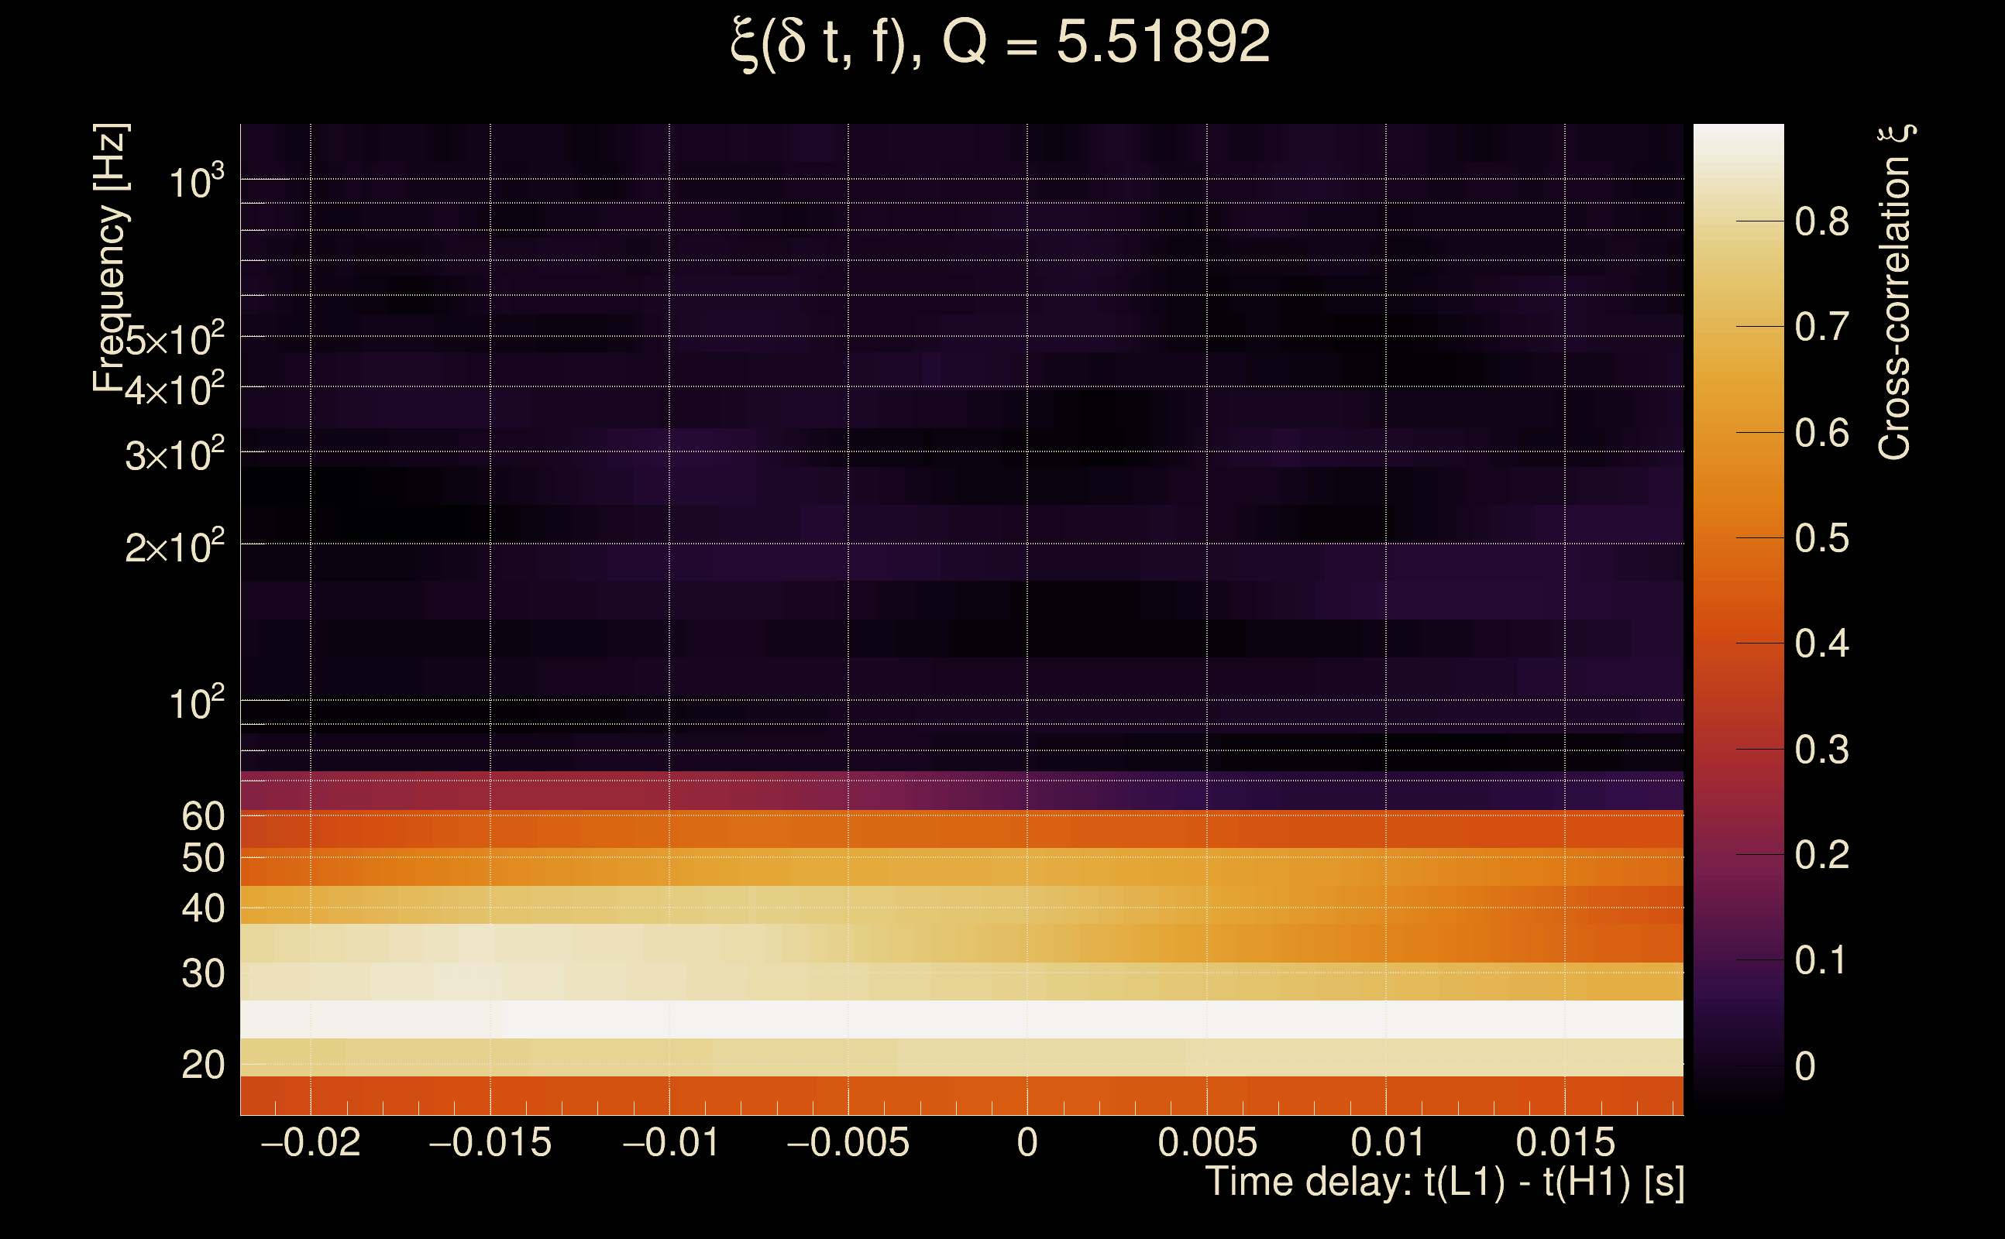The image size is (2005, 1239).
Task: Click the x-axis tick label 0.015
Action: (x=1565, y=1143)
